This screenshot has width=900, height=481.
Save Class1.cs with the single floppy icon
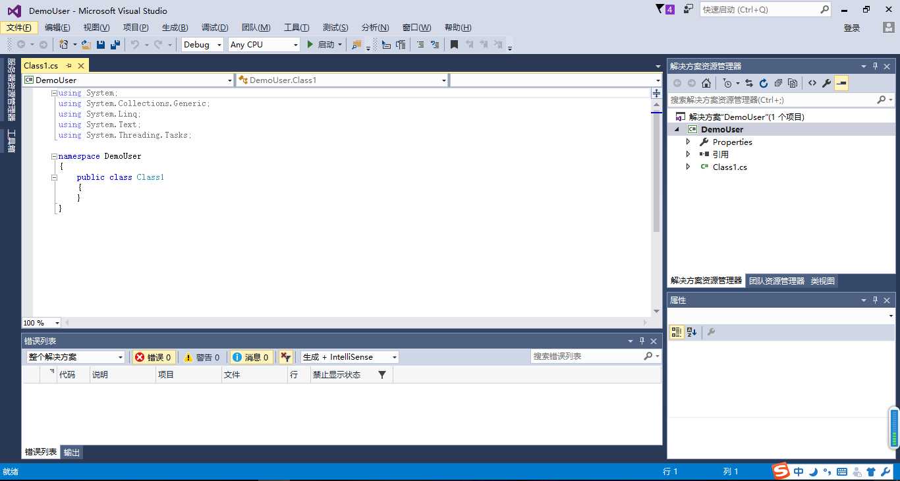coord(101,44)
